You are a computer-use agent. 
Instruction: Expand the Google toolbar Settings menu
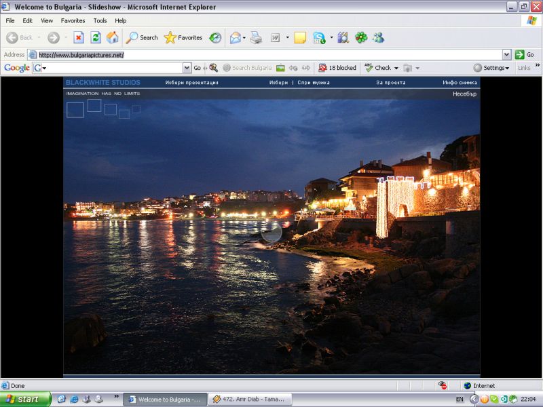tap(491, 68)
